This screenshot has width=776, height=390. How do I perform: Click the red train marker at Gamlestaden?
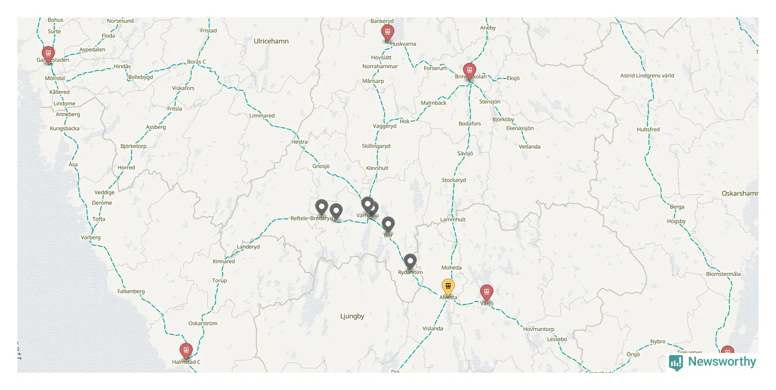[x=47, y=56]
